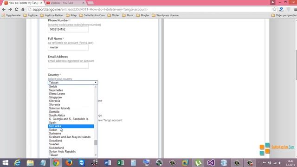Viewport: 297px width, 167px height.
Task: Select Syrian Arab Republic from the list
Action: [71, 152]
